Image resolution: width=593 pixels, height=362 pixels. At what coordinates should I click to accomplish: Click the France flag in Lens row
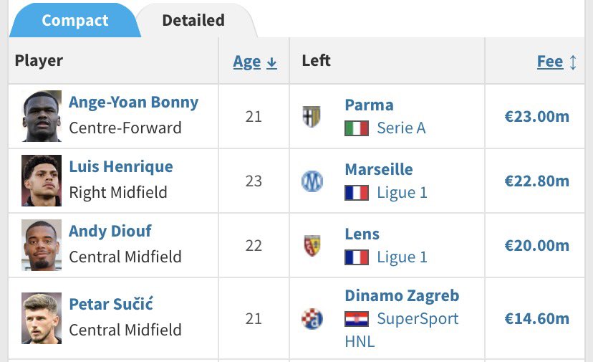[x=357, y=257]
